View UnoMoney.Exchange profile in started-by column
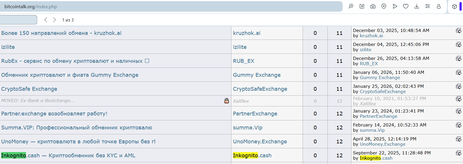This screenshot has width=463, height=164. [x=260, y=141]
